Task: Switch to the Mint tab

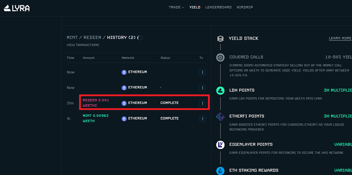Action: tap(72, 37)
